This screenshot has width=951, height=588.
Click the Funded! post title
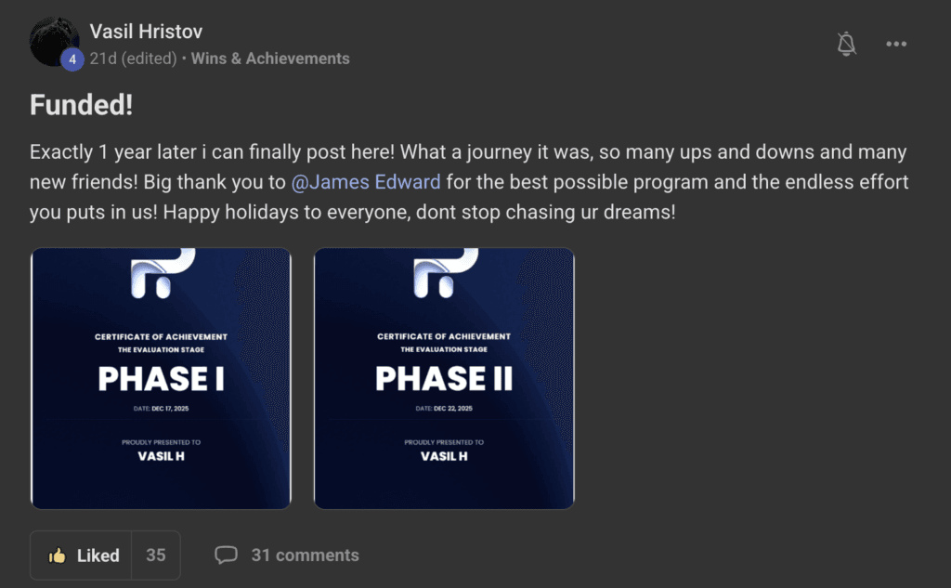[82, 106]
